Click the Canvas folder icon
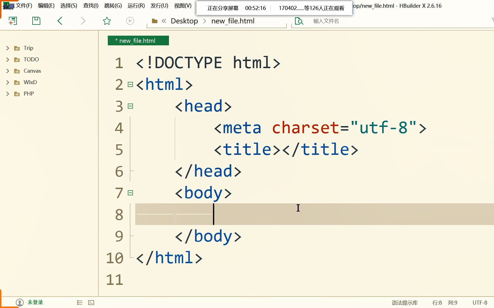494x308 pixels. [x=17, y=71]
